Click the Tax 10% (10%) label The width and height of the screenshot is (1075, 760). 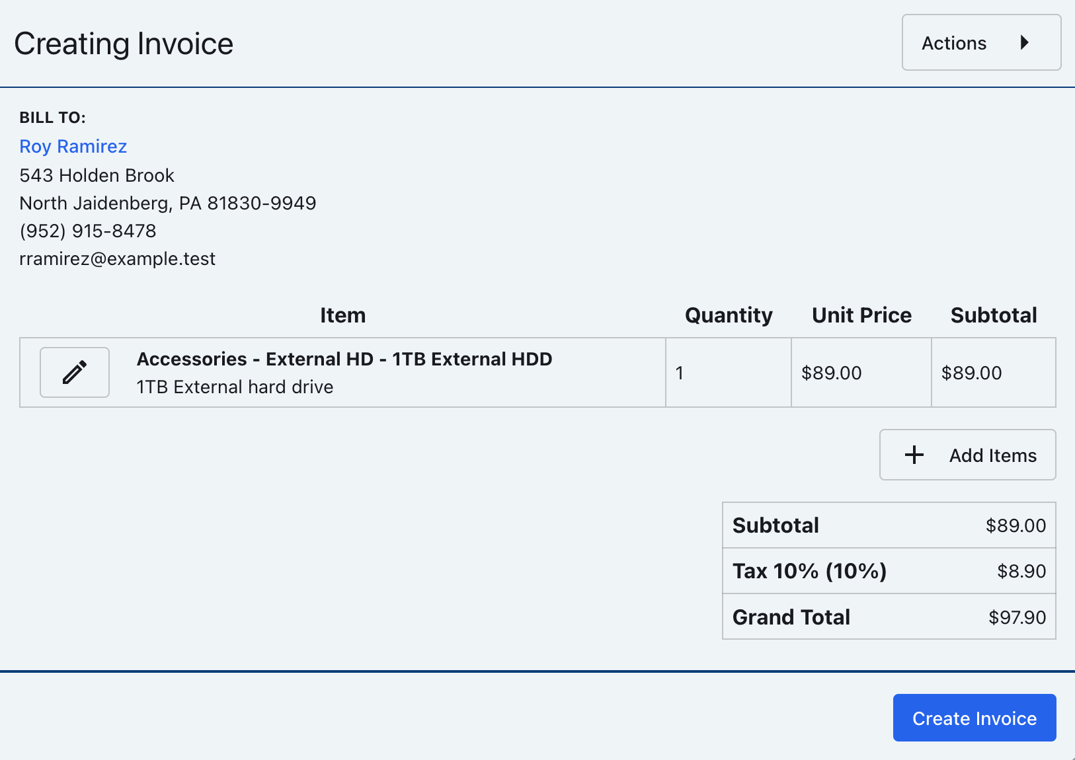coord(810,571)
